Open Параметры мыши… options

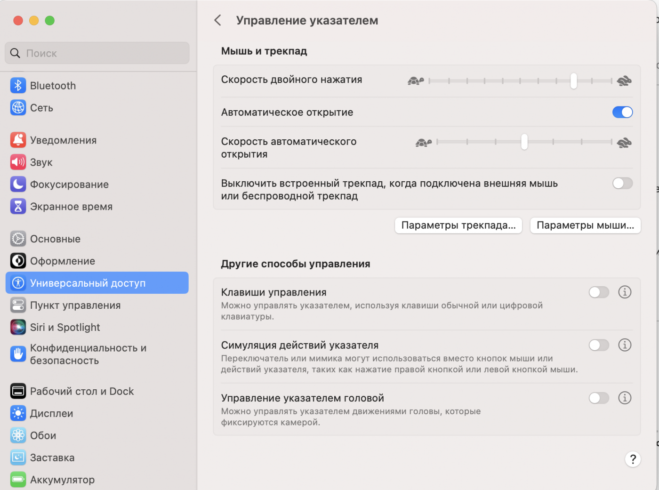[585, 225]
